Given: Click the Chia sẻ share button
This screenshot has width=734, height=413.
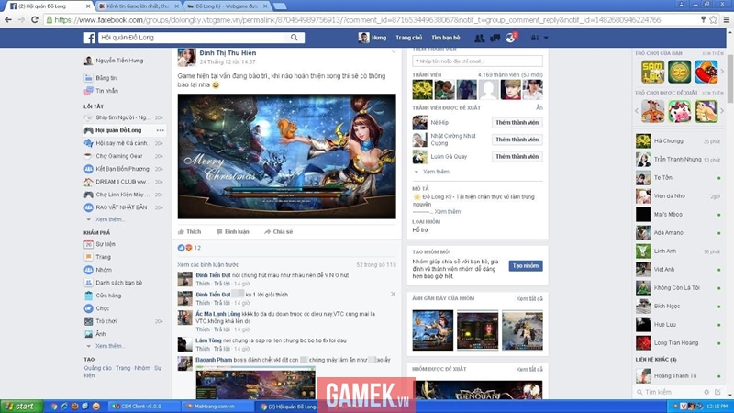Looking at the screenshot, I should coord(279,232).
